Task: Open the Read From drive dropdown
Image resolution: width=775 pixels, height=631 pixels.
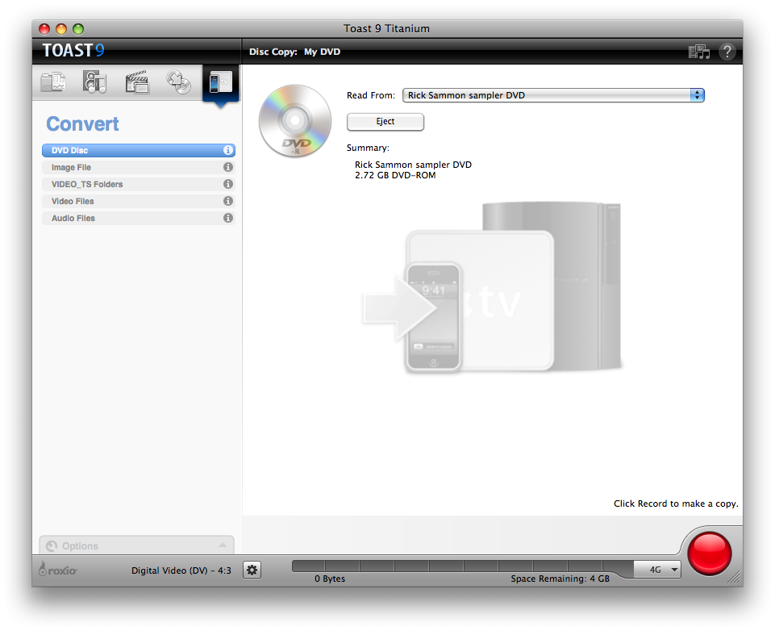Action: 553,95
